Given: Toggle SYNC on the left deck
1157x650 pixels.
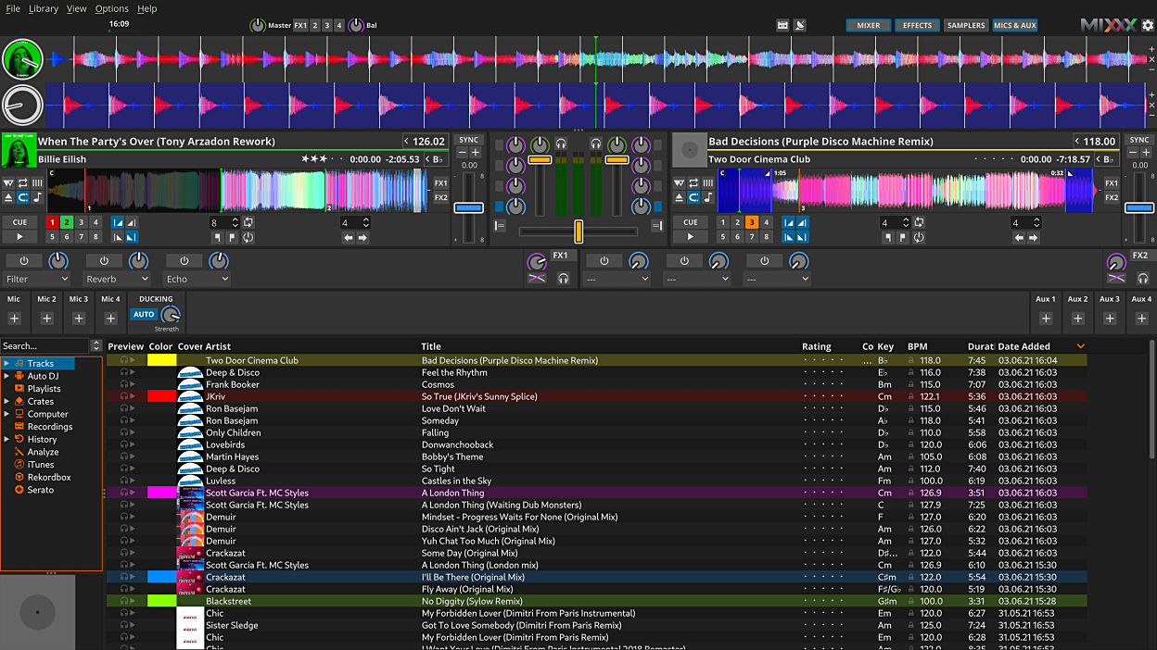Looking at the screenshot, I should click(469, 141).
